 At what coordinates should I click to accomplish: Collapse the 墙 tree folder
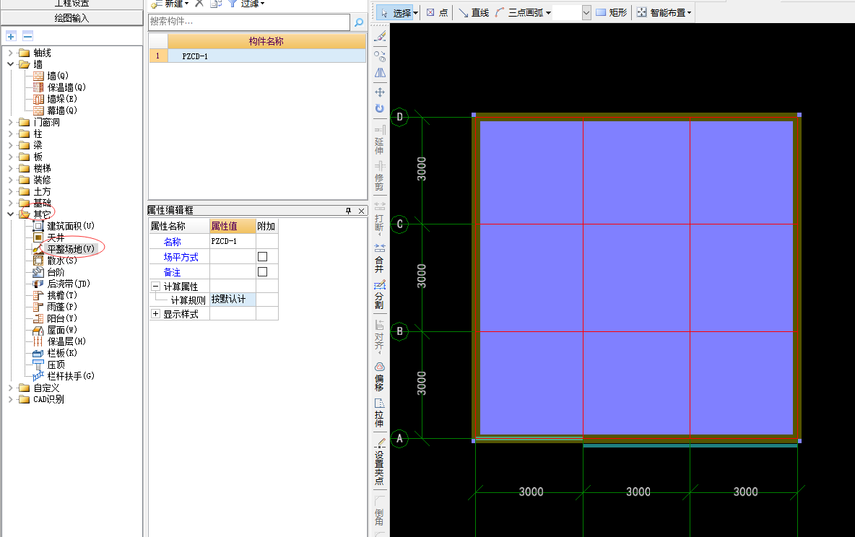[x=10, y=64]
